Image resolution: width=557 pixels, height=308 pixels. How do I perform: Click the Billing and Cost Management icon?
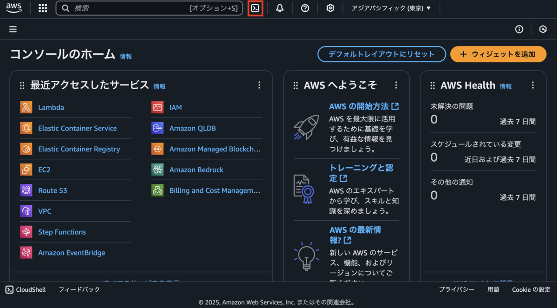[157, 190]
